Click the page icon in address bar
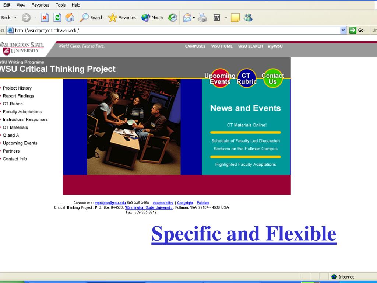 pyautogui.click(x=10, y=30)
